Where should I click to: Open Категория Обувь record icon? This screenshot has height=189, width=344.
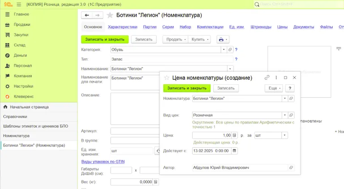pos(230,50)
